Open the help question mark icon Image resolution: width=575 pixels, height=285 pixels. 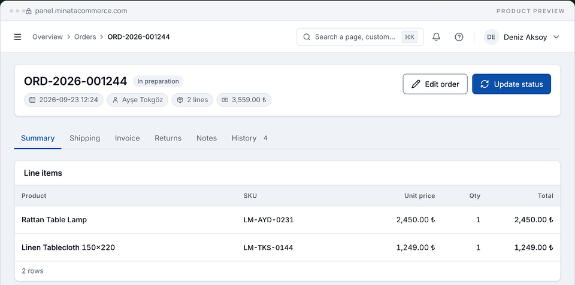(x=459, y=37)
